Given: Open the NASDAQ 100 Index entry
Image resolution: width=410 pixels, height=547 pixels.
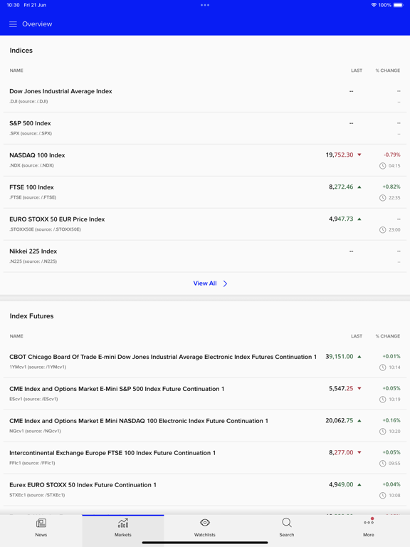Looking at the screenshot, I should [x=205, y=160].
